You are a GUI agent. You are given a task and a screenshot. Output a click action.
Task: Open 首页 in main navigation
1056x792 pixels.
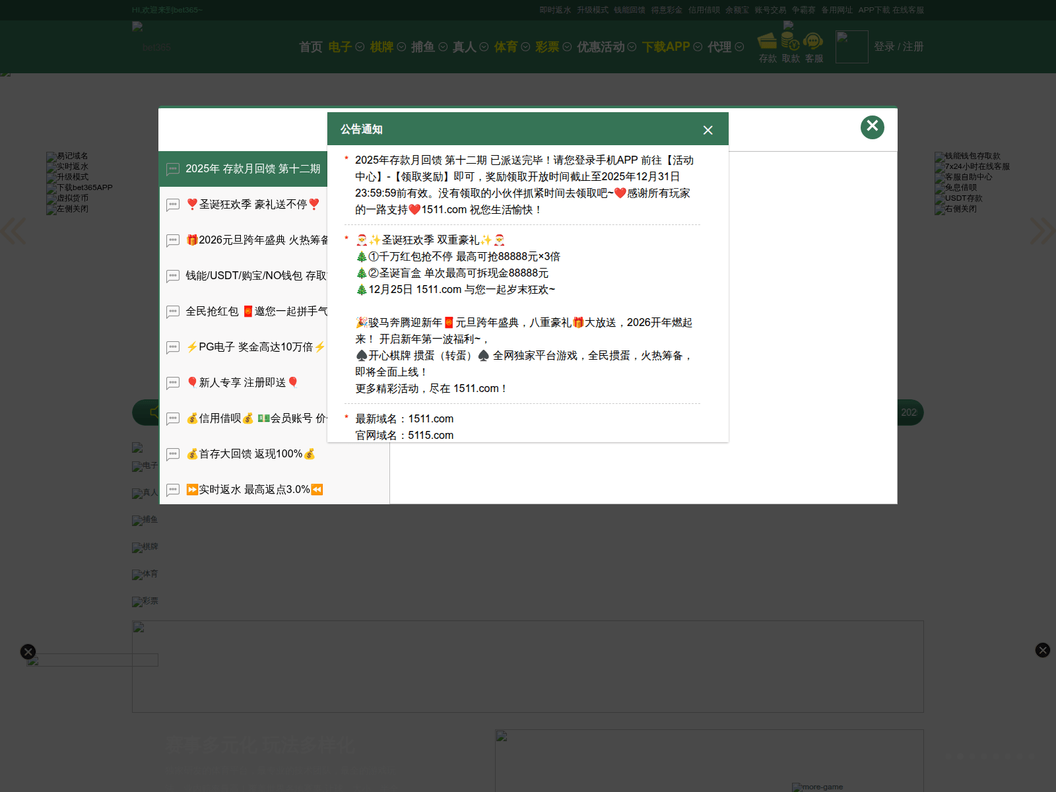pyautogui.click(x=311, y=47)
